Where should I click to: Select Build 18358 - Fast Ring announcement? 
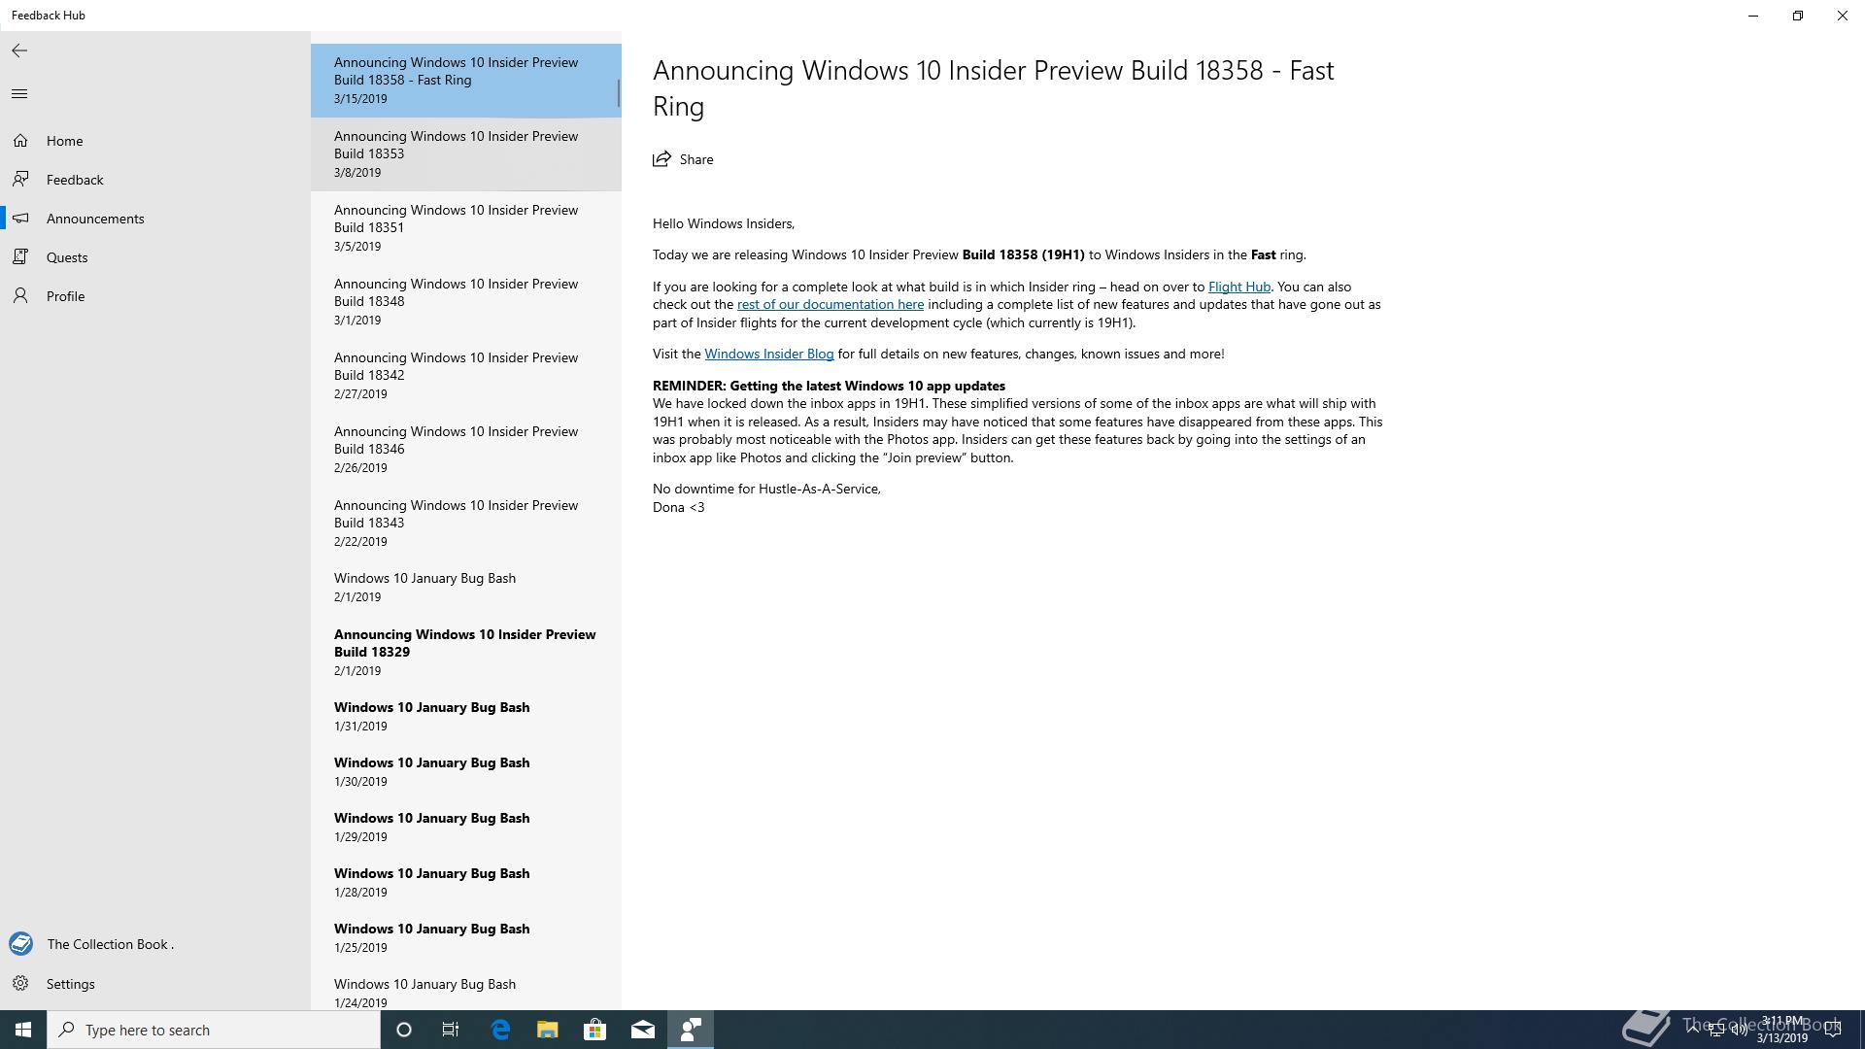point(466,81)
